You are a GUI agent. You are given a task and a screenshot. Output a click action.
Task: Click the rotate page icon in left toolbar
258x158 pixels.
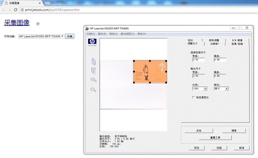pos(93,61)
